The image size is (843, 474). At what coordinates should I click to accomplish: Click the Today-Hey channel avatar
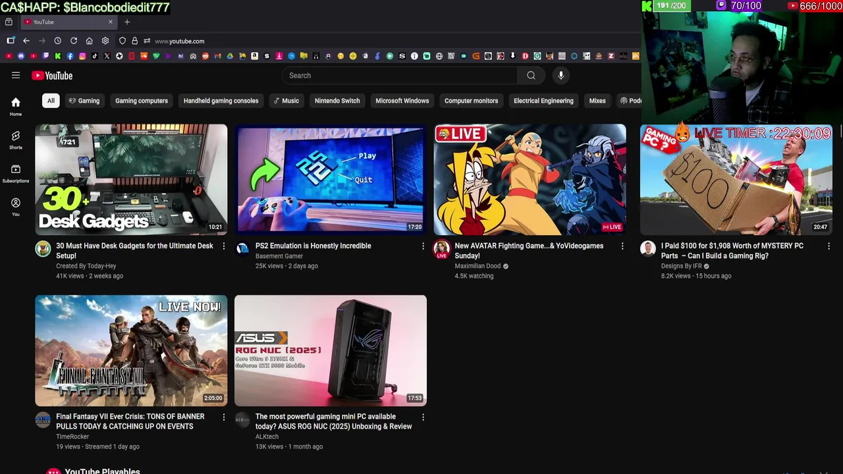click(x=43, y=248)
